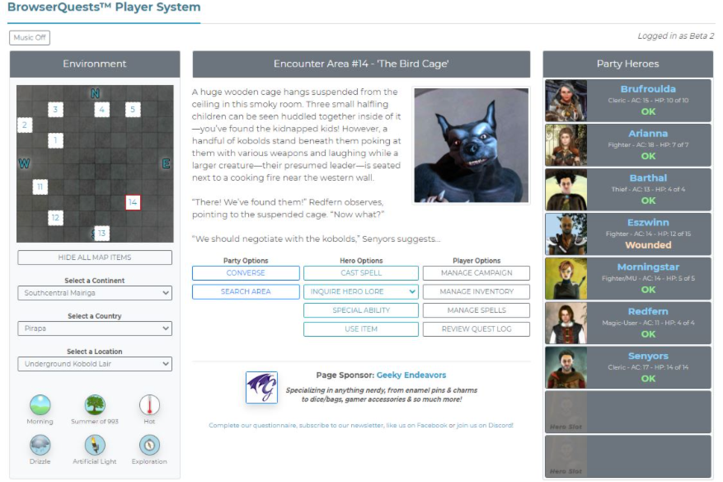Select Manage Campaign under Player Options
The width and height of the screenshot is (723, 482).
(477, 272)
